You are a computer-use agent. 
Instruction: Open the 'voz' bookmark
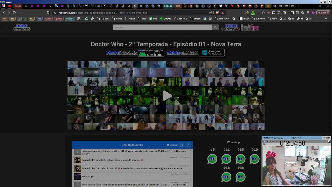(39, 19)
